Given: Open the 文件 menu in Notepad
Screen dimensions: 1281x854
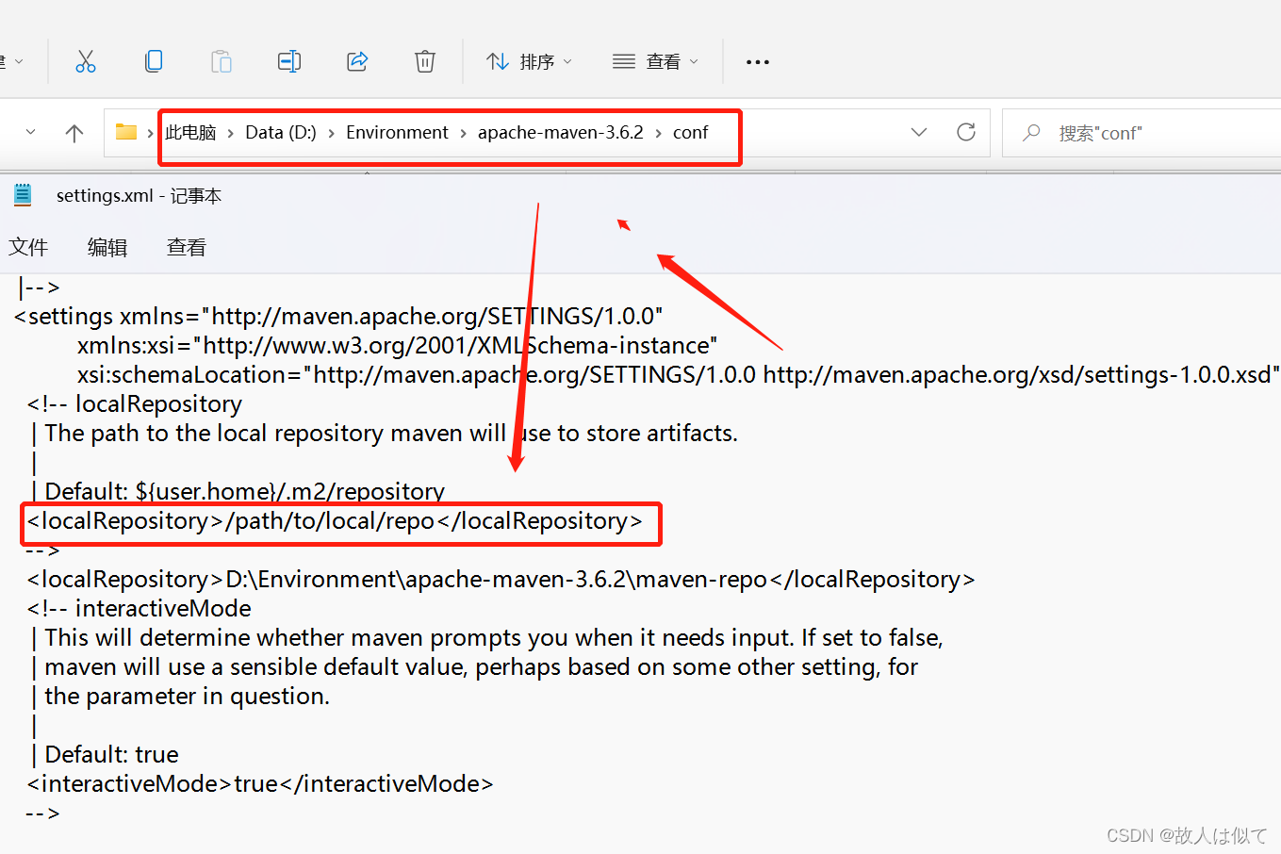Looking at the screenshot, I should 28,247.
